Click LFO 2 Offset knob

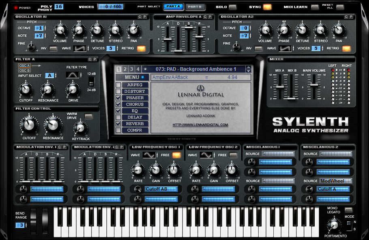tap(232, 170)
